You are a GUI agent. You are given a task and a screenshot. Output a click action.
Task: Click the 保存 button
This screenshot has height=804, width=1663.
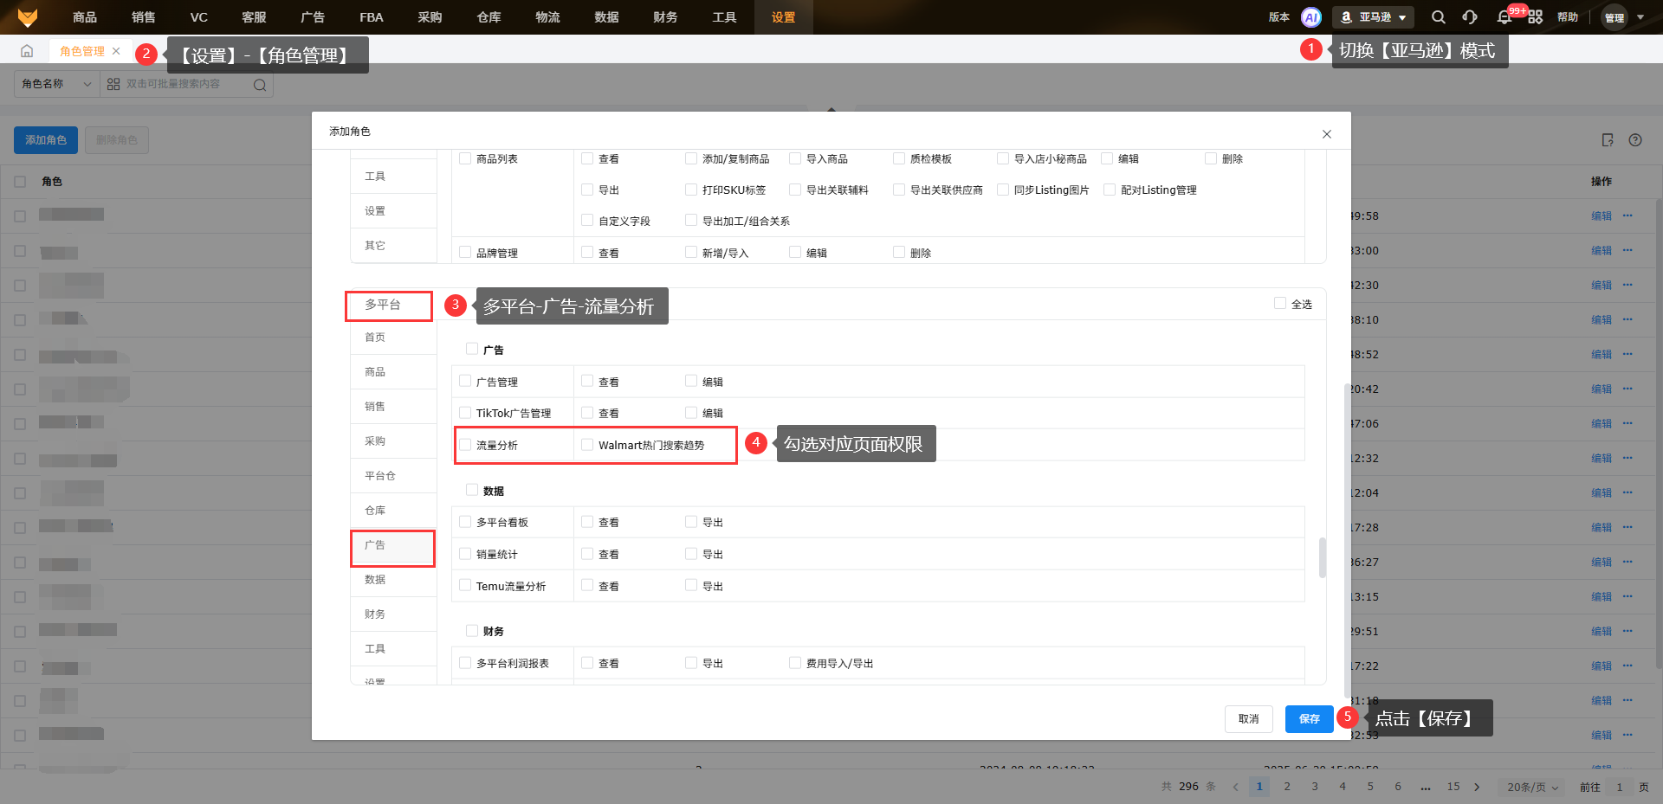[x=1308, y=719]
